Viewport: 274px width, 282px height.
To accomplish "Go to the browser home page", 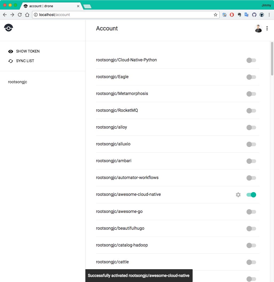I will tap(27, 15).
